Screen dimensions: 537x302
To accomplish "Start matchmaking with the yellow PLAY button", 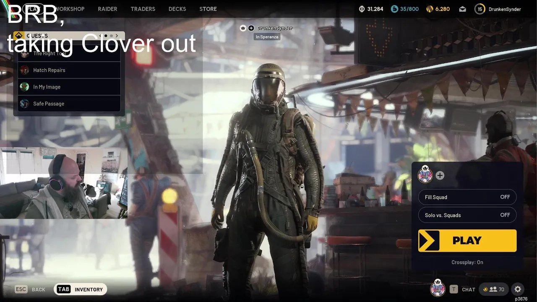I will 467,240.
